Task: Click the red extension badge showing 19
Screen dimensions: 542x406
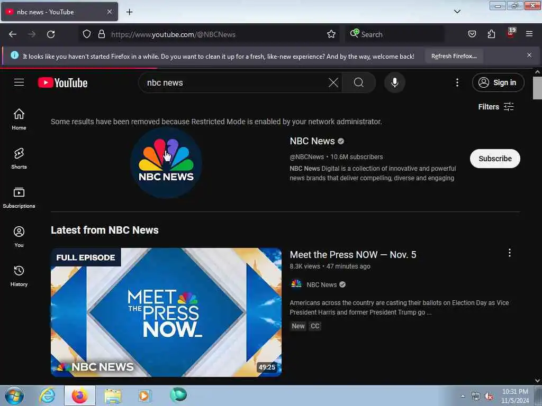Action: coord(511,33)
